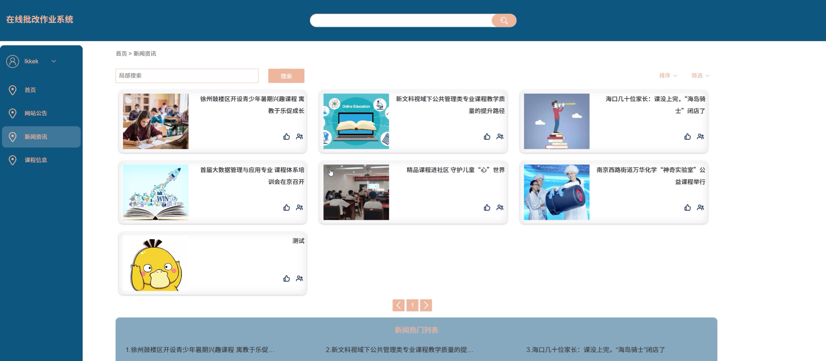Like the 精品课程进社区 news card
This screenshot has height=361, width=826.
tap(487, 208)
